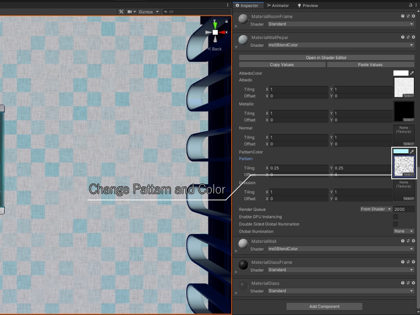Open MaterialWallPepar settings gear

(x=413, y=37)
